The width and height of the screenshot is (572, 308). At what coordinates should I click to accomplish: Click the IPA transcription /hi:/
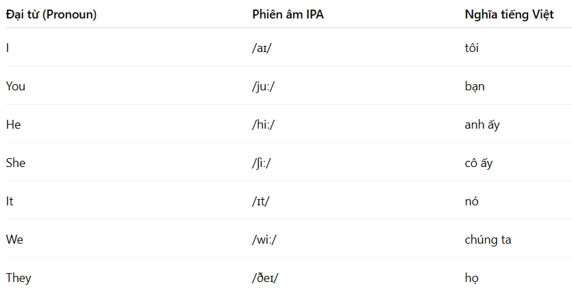(x=263, y=125)
